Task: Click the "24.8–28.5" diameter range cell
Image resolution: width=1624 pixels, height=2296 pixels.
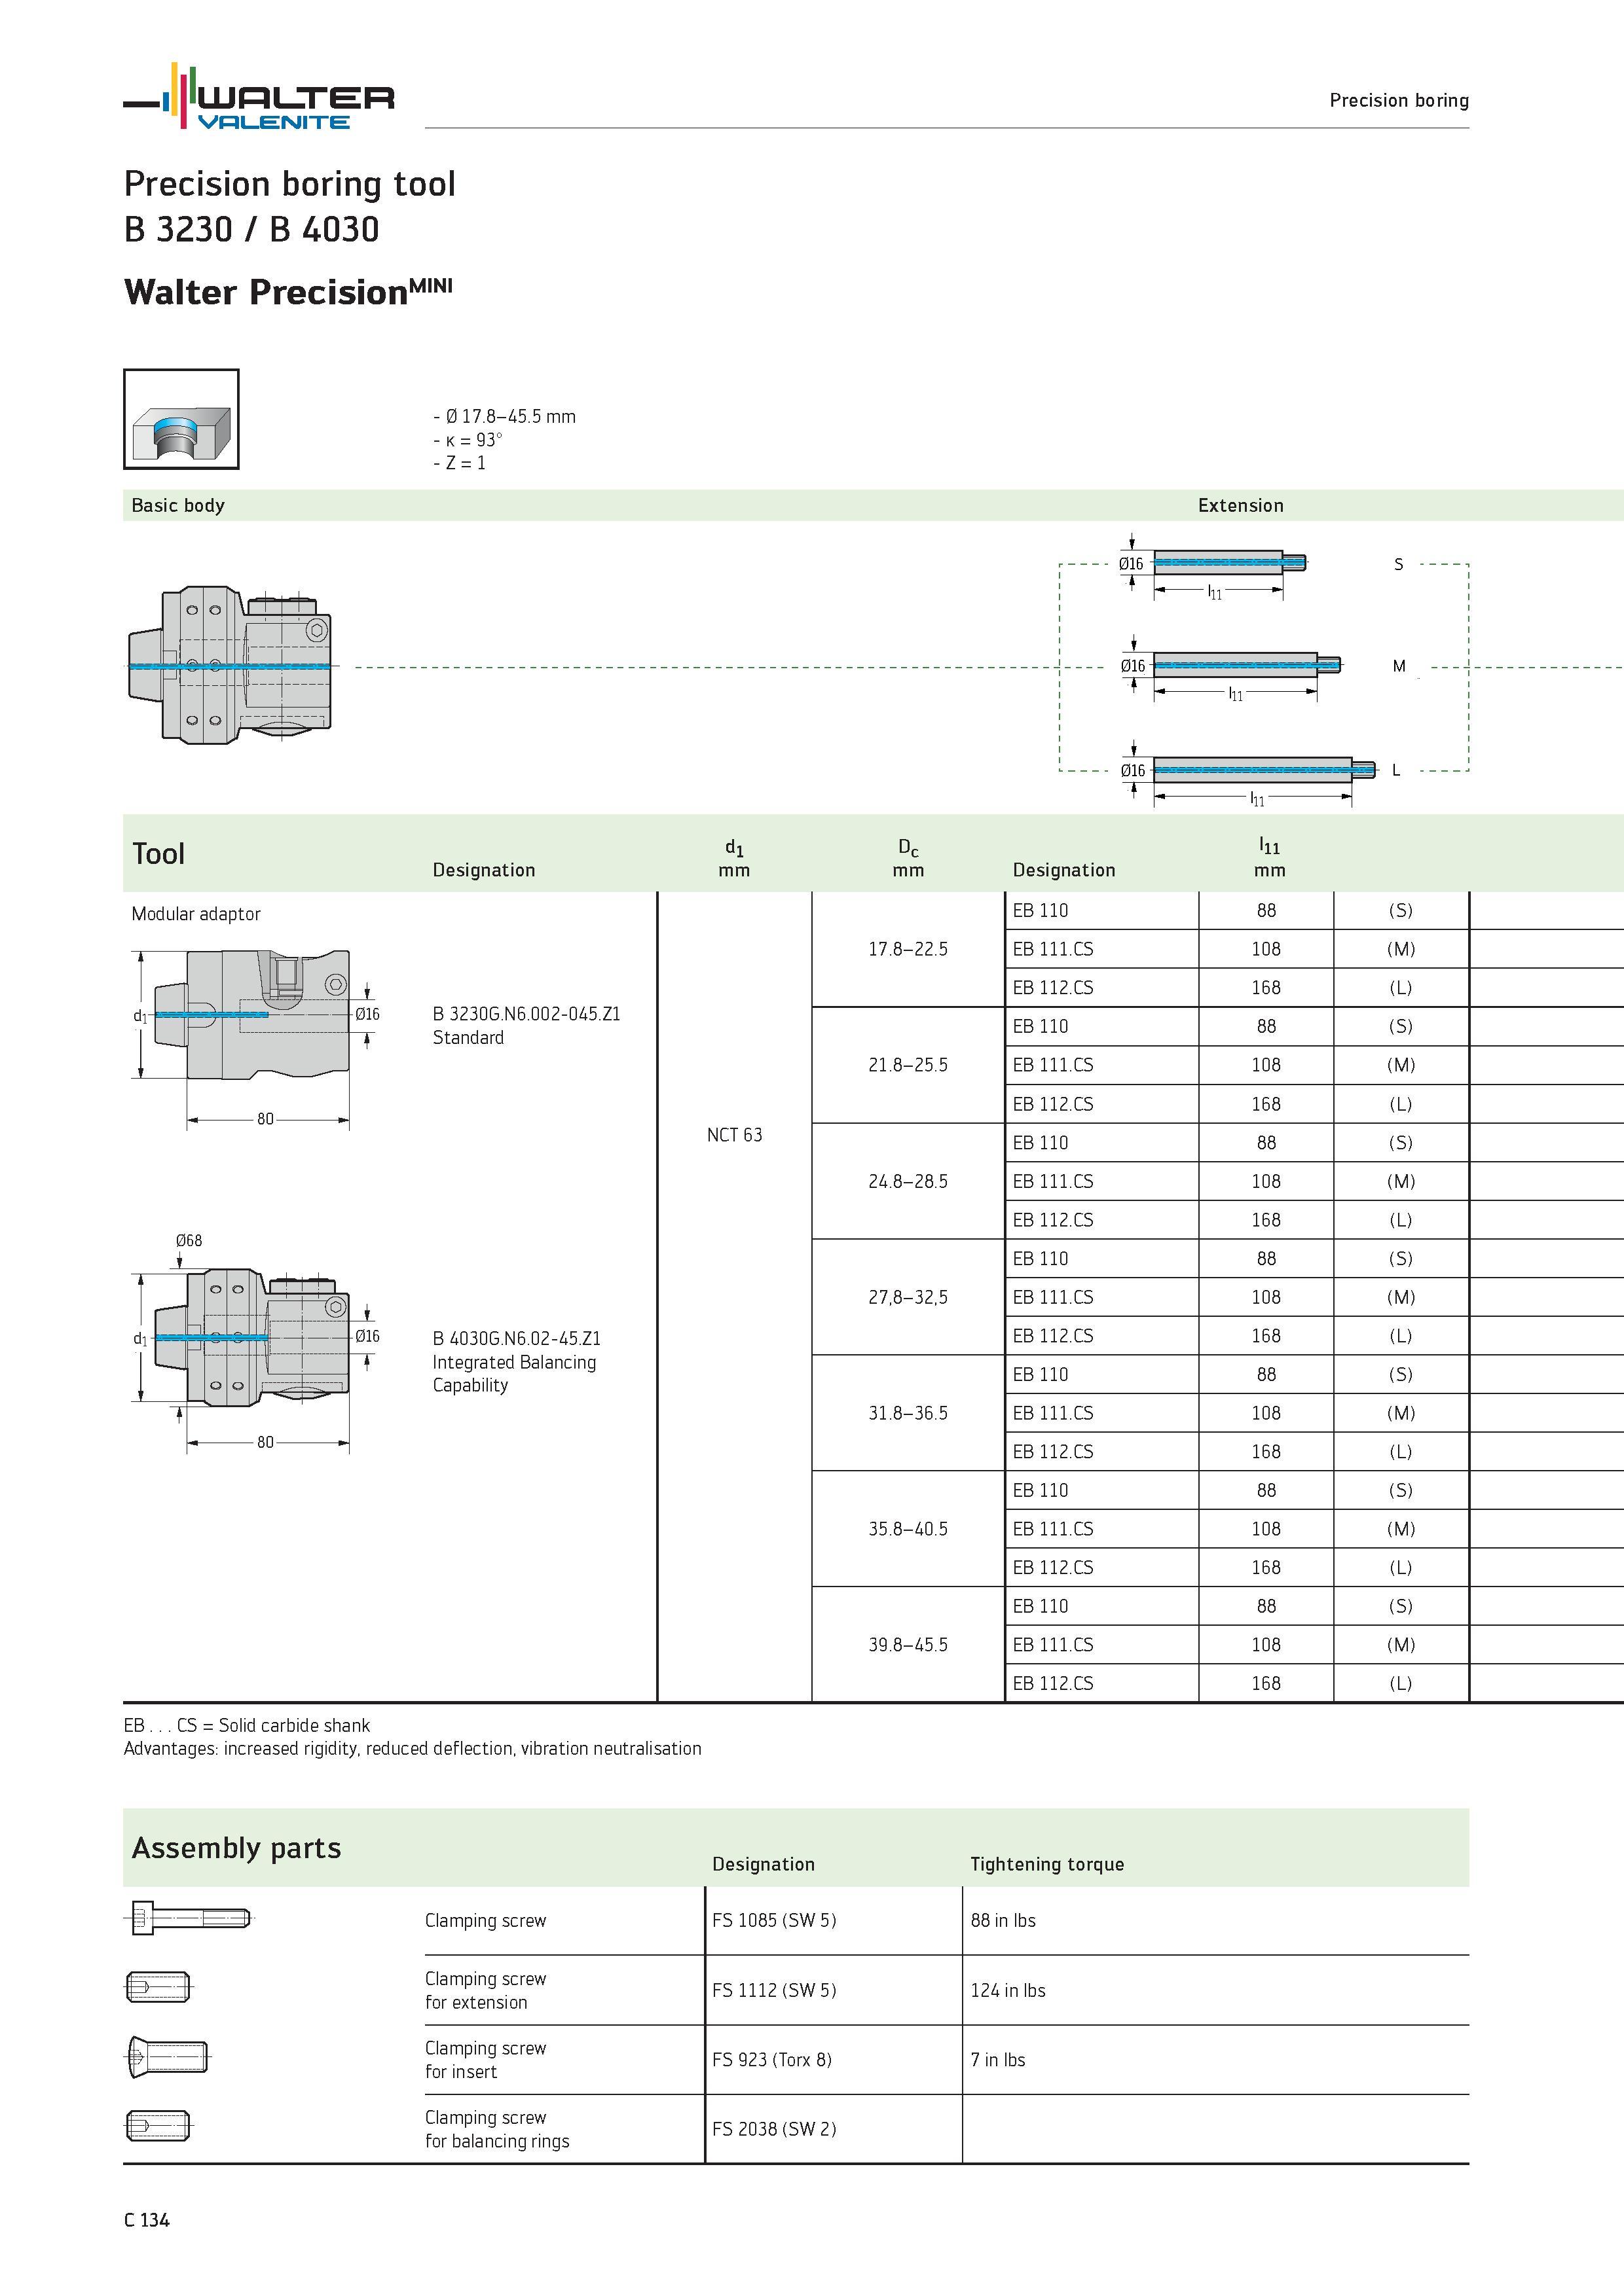Action: (908, 1180)
